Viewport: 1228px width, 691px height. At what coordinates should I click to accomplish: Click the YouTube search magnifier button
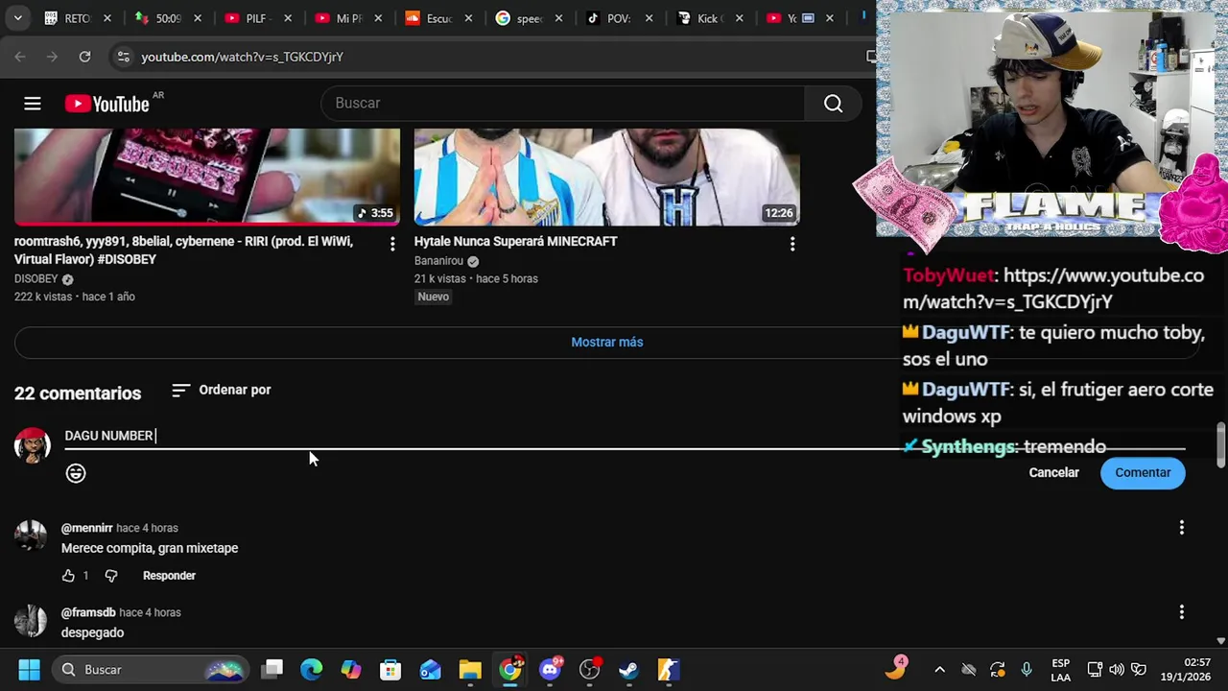coord(833,104)
